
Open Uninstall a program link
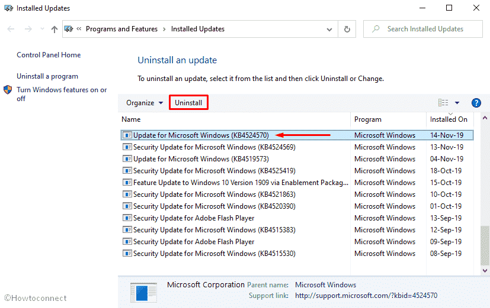click(47, 76)
